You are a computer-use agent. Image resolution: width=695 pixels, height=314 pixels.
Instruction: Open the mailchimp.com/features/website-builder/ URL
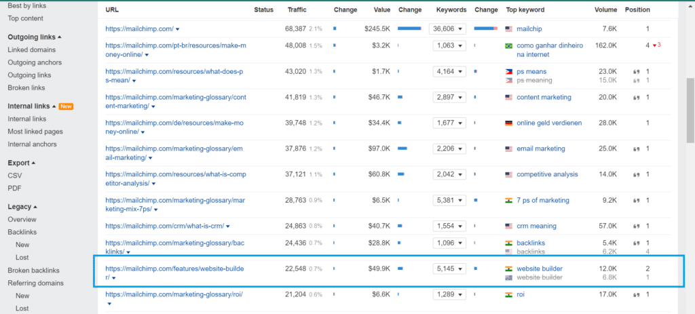(x=174, y=273)
